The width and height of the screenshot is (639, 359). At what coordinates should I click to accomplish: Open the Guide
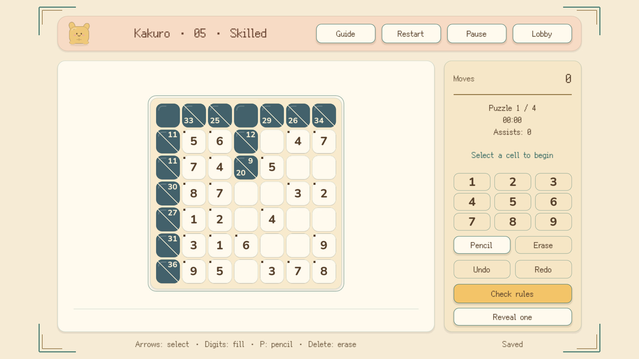pos(345,34)
